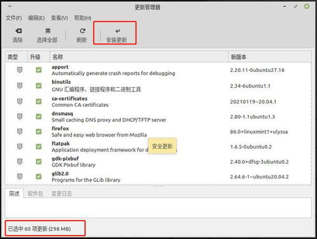Click the empty description text area
Screen dimensions: 317x239
pos(158,208)
